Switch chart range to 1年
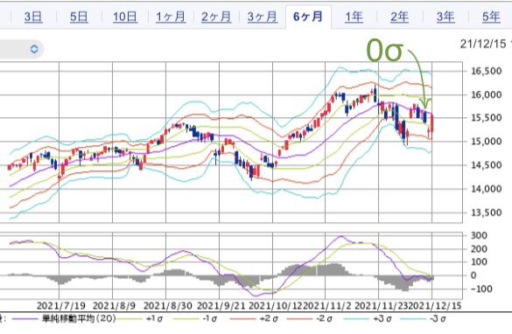Viewport: 512px width, 334px height. (354, 17)
